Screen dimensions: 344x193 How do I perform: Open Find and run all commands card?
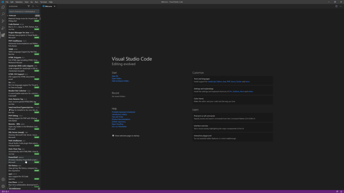[x=232, y=117]
